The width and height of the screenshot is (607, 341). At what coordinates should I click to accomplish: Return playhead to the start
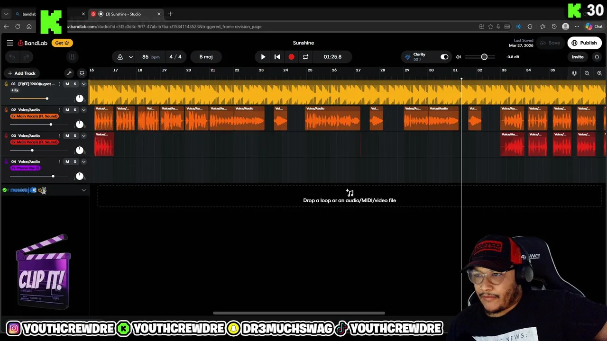coord(277,57)
